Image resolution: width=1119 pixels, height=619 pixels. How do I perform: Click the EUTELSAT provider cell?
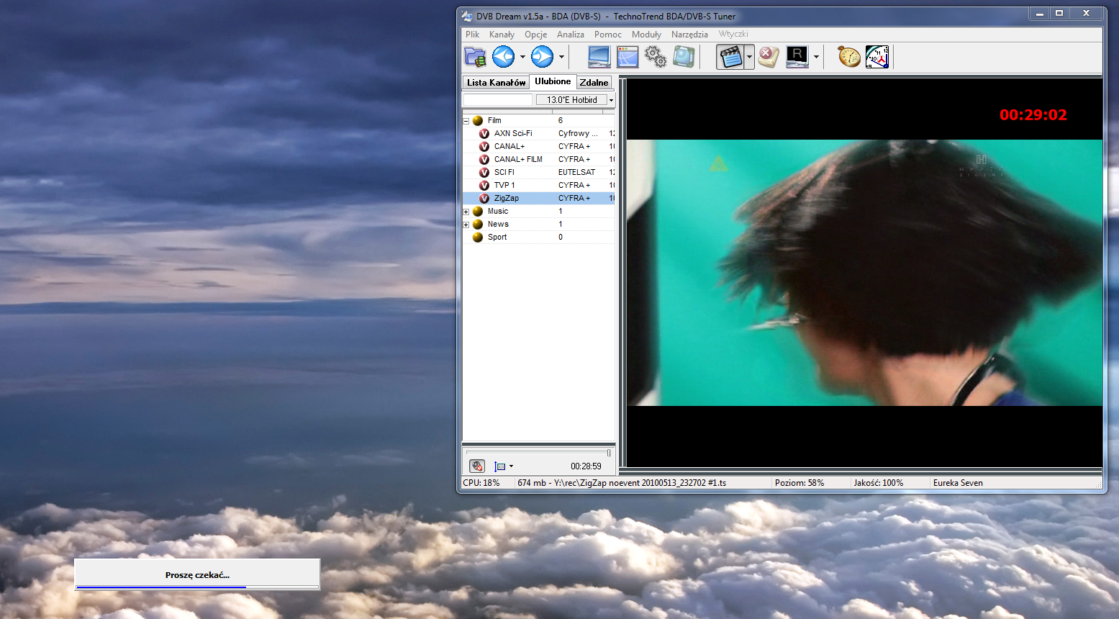click(577, 172)
